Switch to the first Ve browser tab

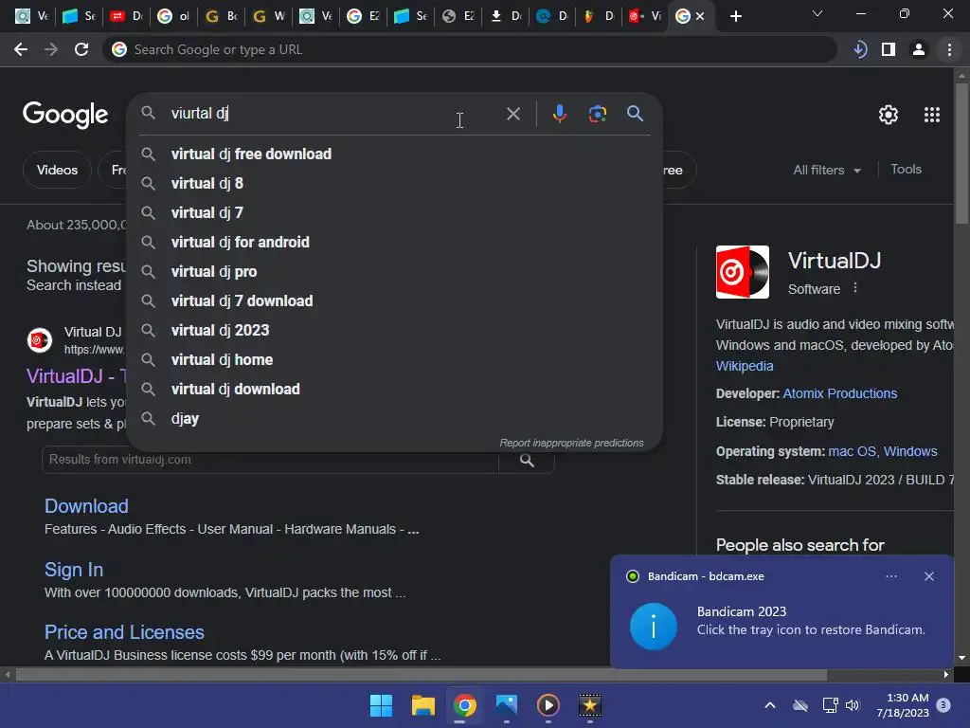[31, 16]
